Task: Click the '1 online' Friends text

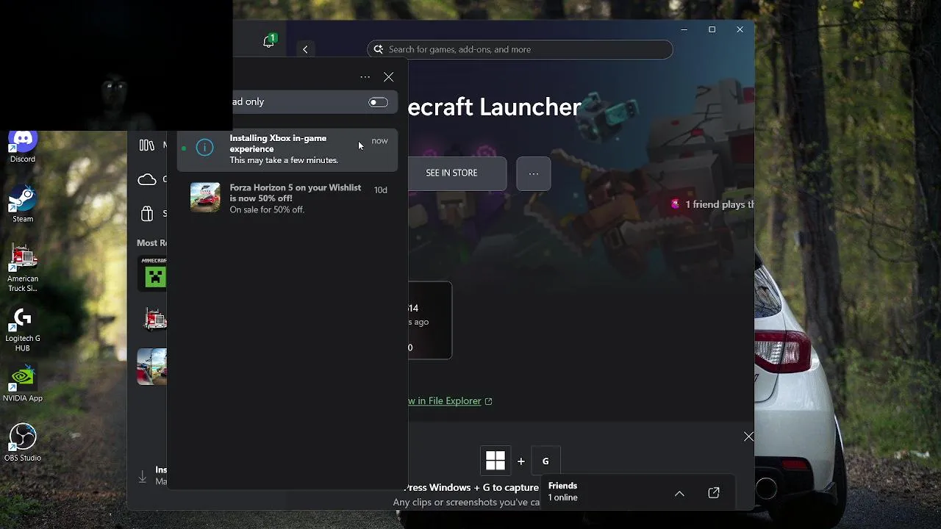Action: click(562, 498)
